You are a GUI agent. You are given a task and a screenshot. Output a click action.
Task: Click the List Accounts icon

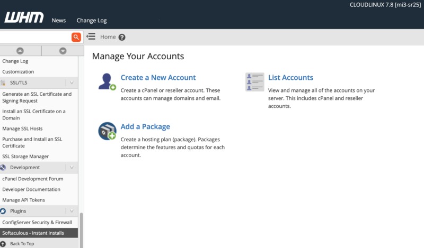(254, 82)
